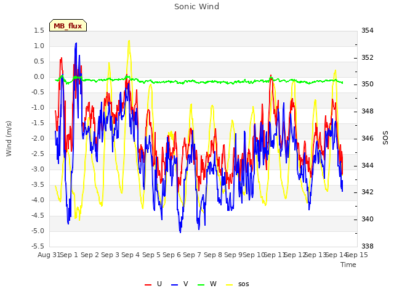Click the right-hand sos axis label

click(x=385, y=138)
